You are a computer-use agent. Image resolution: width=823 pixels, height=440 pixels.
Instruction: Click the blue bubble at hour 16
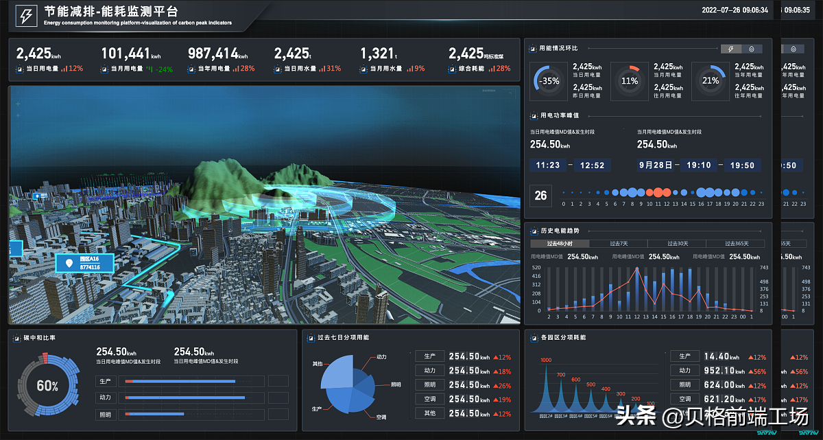point(702,193)
